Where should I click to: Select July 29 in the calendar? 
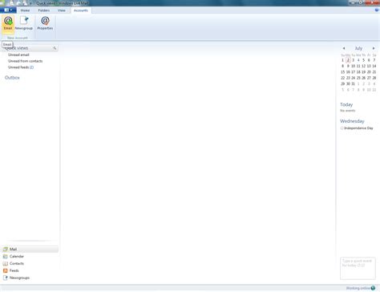343,83
